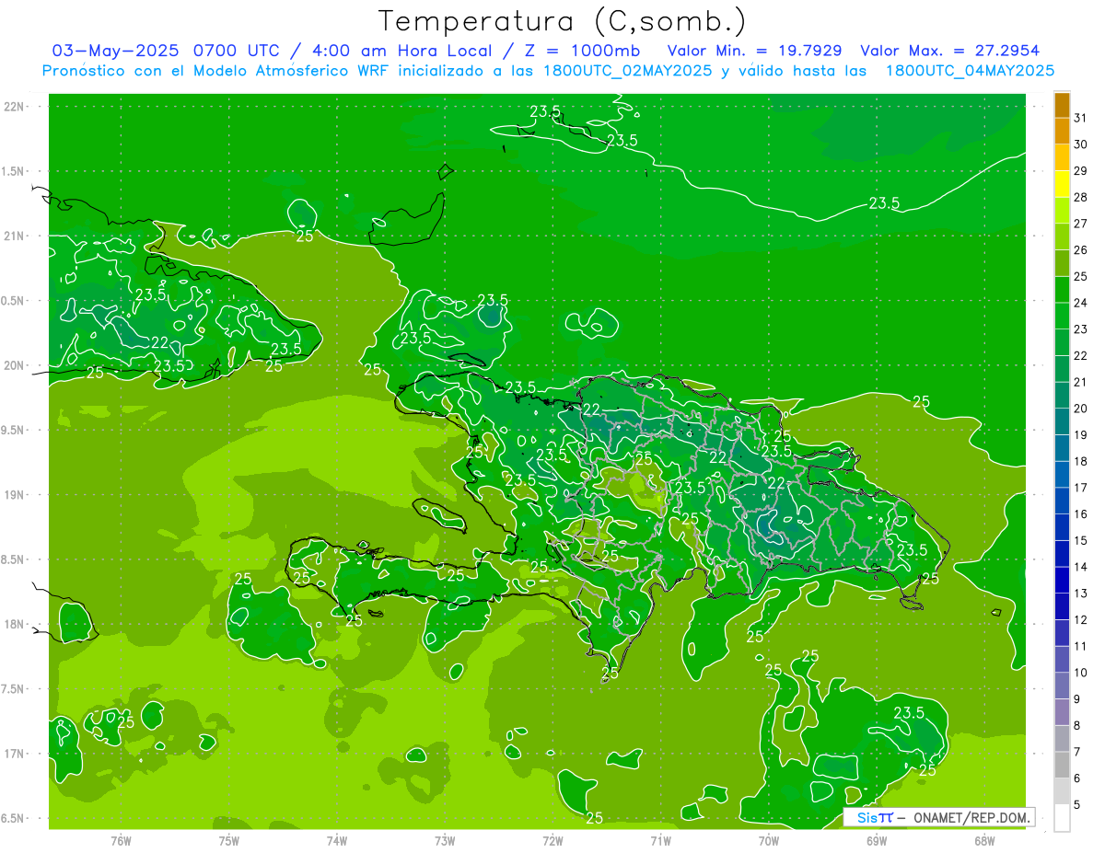Click the "Temperatura (C,somb.)" map title
This screenshot has height=853, width=1105.
pyautogui.click(x=563, y=22)
